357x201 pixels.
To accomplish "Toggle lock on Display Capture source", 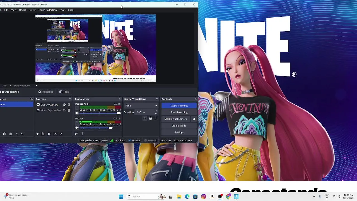I will coord(69,105).
